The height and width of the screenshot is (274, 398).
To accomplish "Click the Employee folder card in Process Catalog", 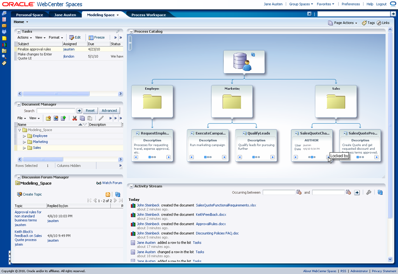I will point(152,101).
